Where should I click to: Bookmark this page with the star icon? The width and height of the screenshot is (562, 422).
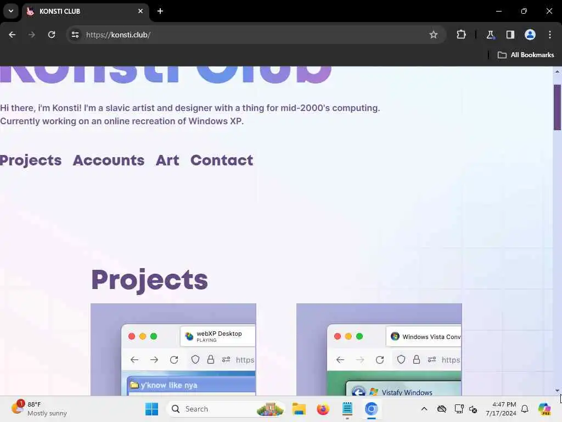(434, 35)
